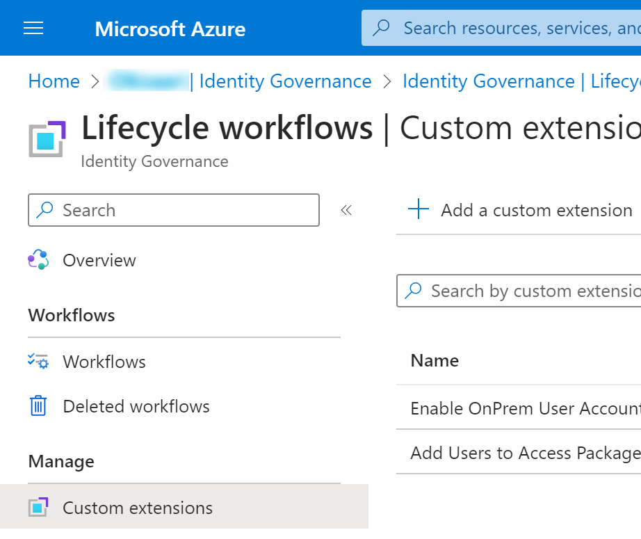Screen dimensions: 641x539
Task: Click the Custom extensions sidebar icon
Action: pyautogui.click(x=38, y=507)
